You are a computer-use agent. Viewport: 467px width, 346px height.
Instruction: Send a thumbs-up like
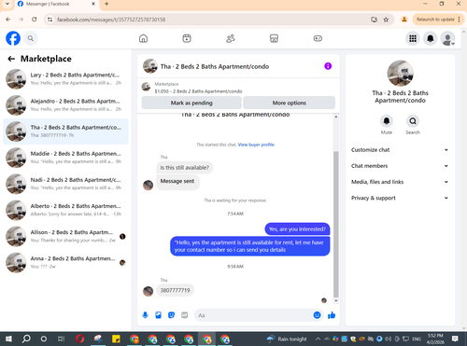pos(332,315)
